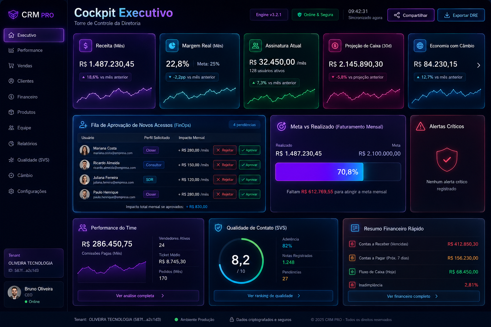Click the Margem Real pie chart icon
Image resolution: width=491 pixels, height=327 pixels.
coord(172,46)
